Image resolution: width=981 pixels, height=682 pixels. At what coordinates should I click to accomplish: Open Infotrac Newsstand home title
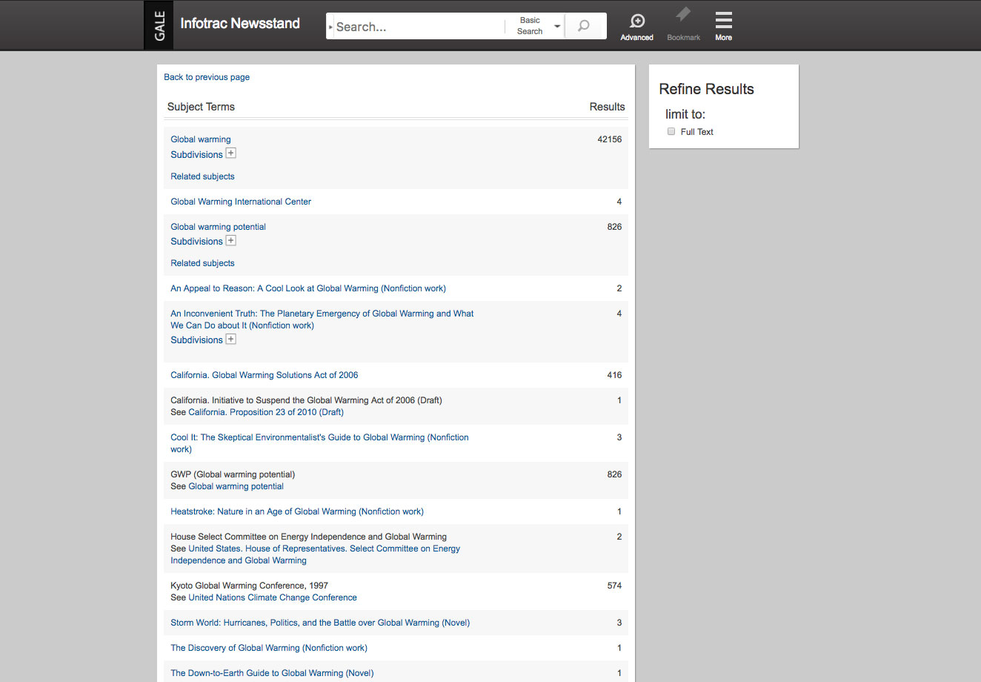(240, 24)
